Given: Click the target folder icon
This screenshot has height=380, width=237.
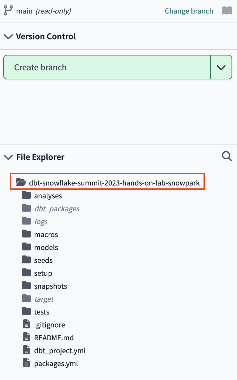Looking at the screenshot, I should click(26, 298).
